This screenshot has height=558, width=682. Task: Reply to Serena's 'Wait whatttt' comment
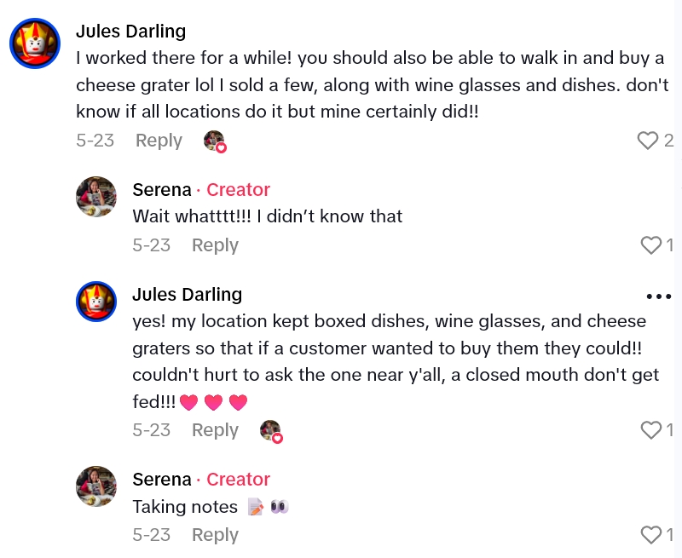click(215, 244)
